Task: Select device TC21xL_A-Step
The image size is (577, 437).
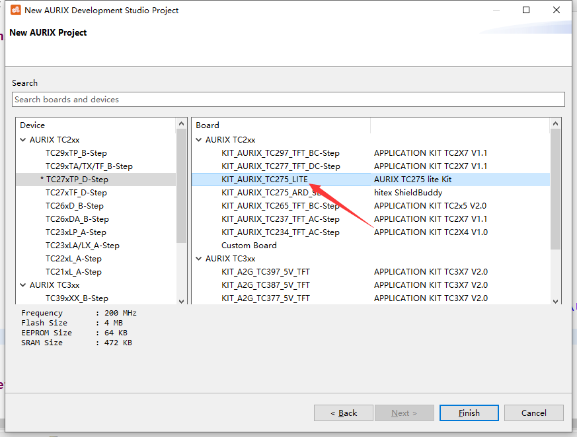Action: (73, 272)
